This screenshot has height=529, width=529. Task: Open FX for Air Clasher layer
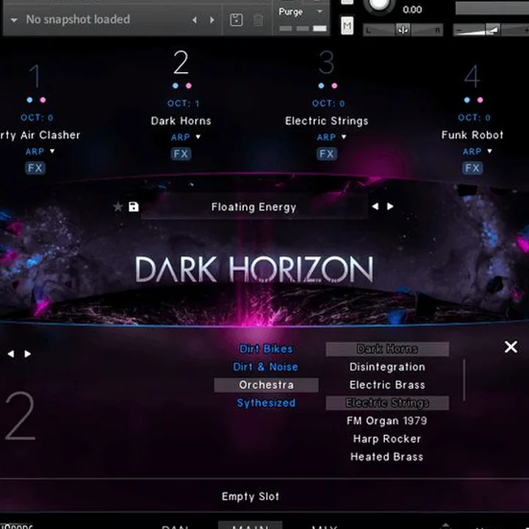(x=35, y=168)
